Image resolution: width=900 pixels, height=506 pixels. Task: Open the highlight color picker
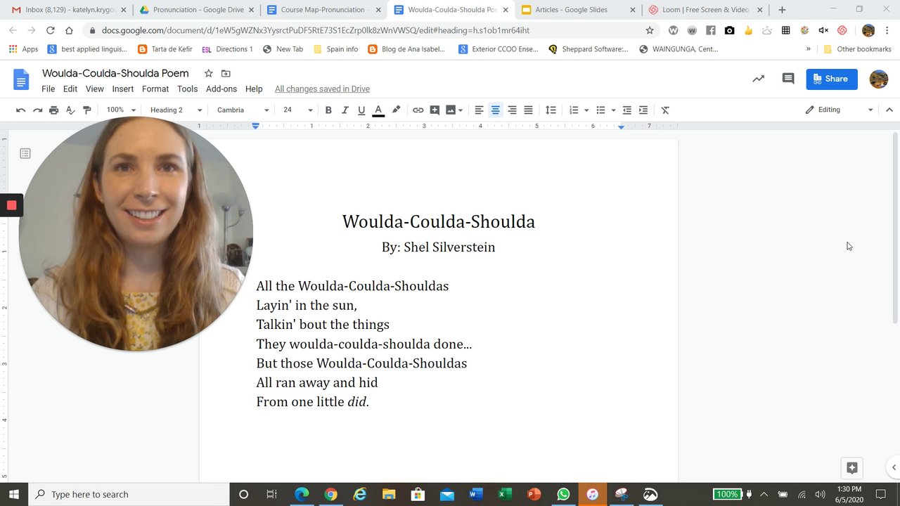396,110
